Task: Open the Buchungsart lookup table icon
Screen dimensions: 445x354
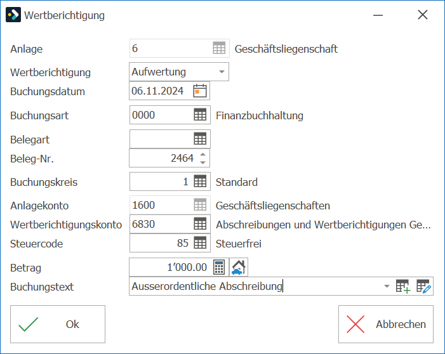Action: pos(200,115)
